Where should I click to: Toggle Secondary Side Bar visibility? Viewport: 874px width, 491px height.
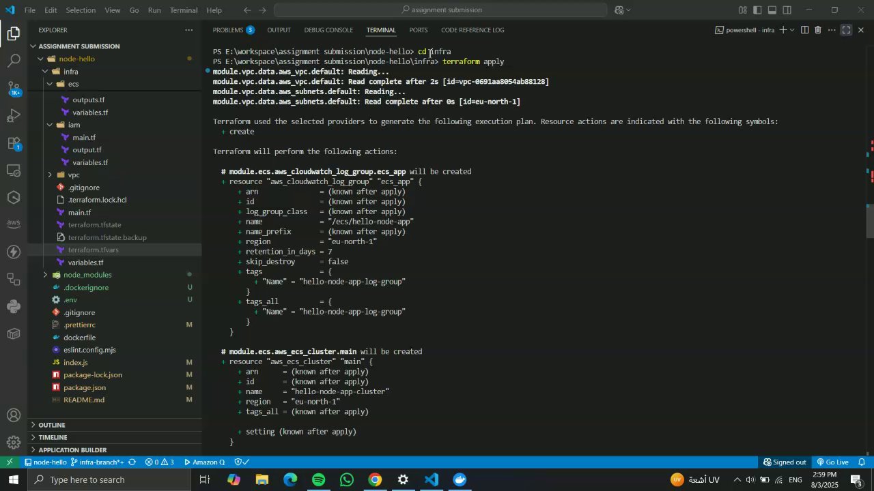tap(787, 10)
